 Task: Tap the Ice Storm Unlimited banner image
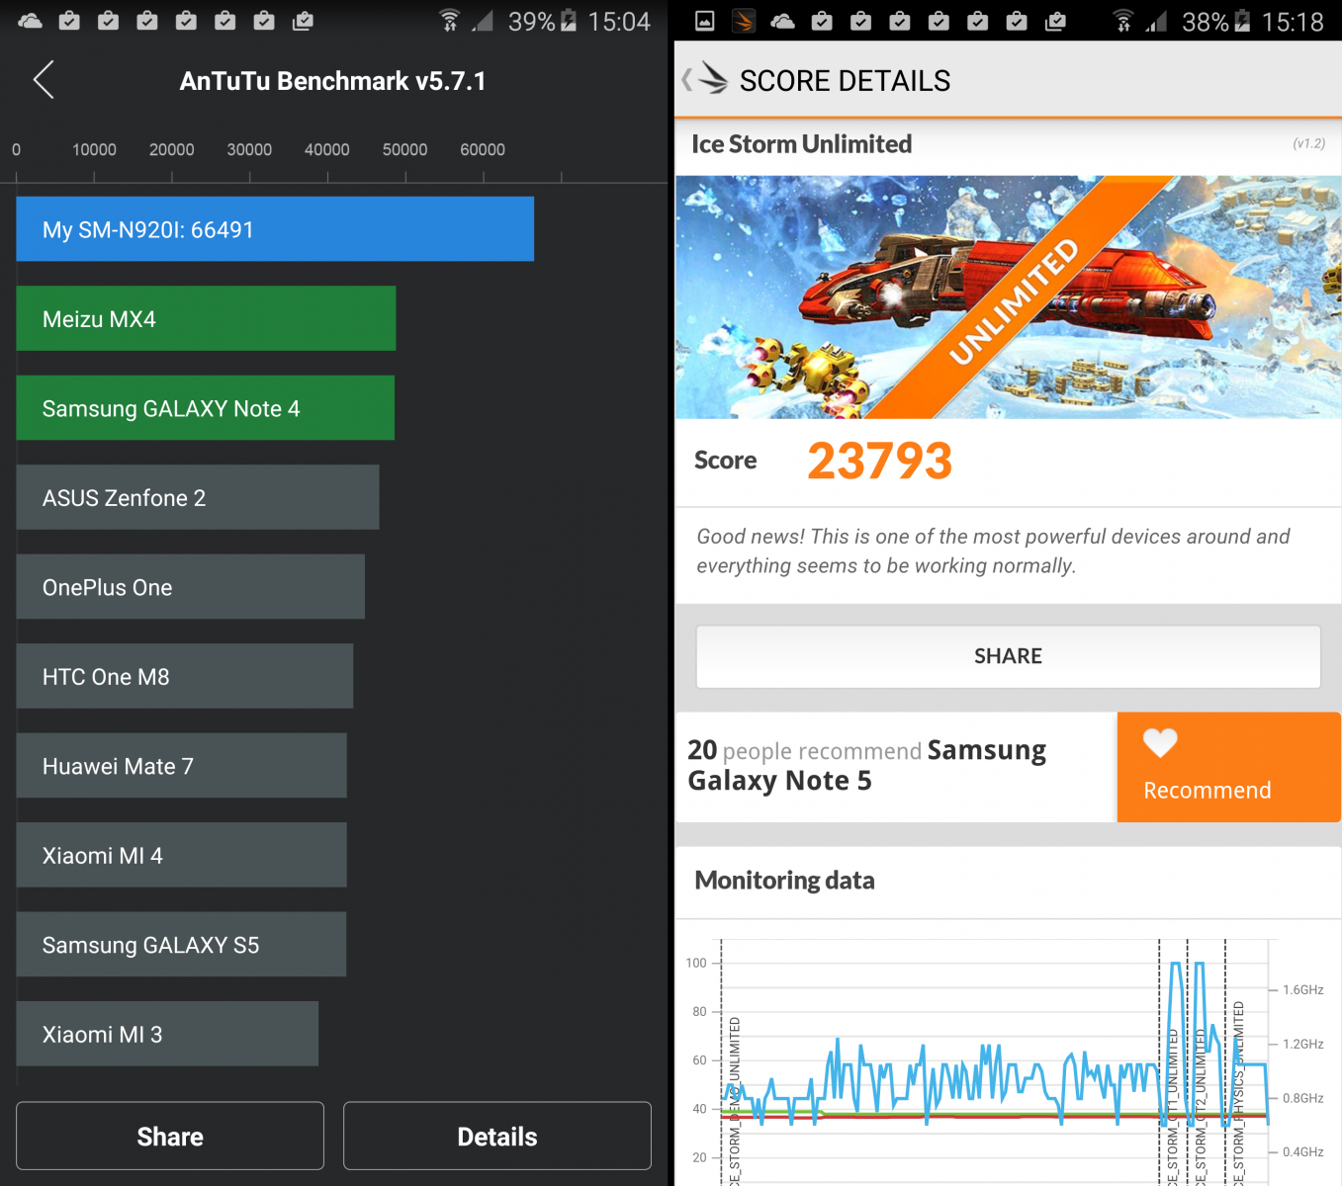(1008, 296)
